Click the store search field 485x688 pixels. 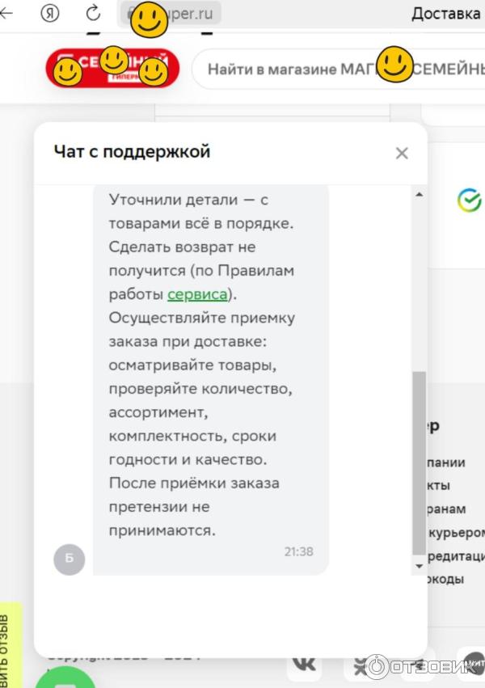pyautogui.click(x=339, y=70)
